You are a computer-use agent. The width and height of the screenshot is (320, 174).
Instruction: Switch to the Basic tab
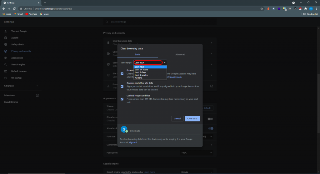pos(137,54)
